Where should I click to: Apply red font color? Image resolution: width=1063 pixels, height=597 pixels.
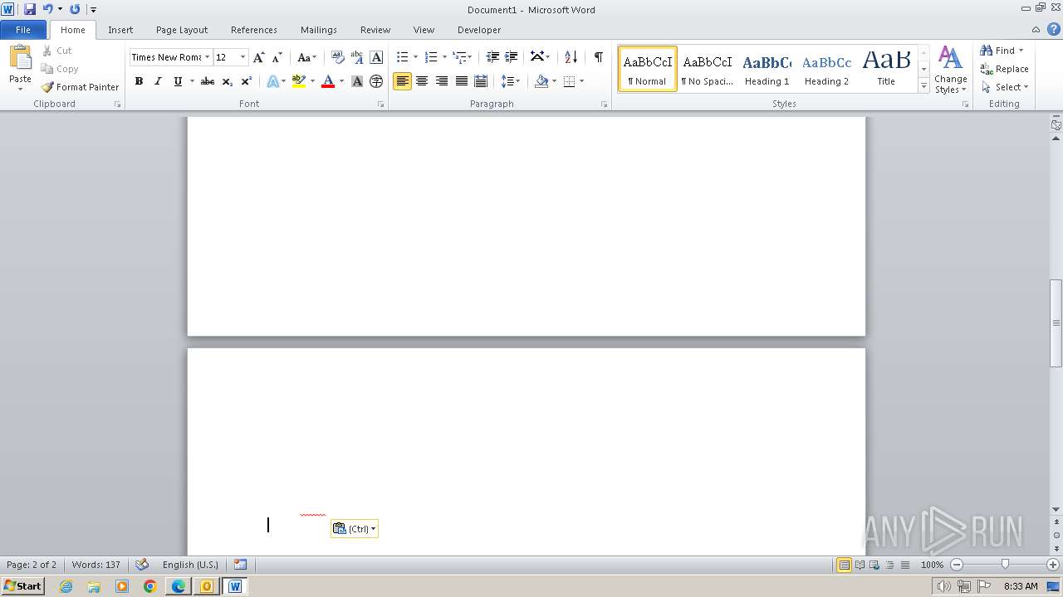(328, 81)
